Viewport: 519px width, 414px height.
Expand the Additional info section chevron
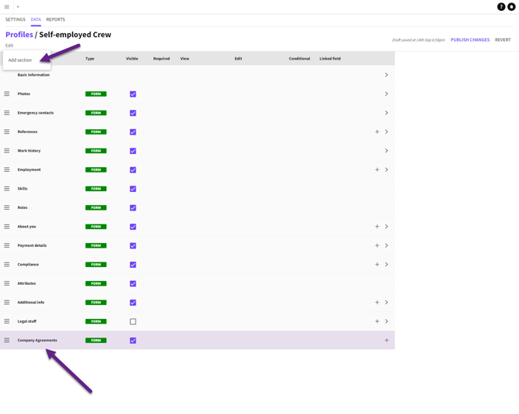point(387,303)
